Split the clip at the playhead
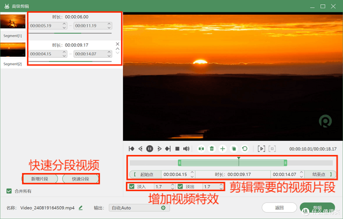Viewport: 343px width, 219px height. tap(201, 149)
